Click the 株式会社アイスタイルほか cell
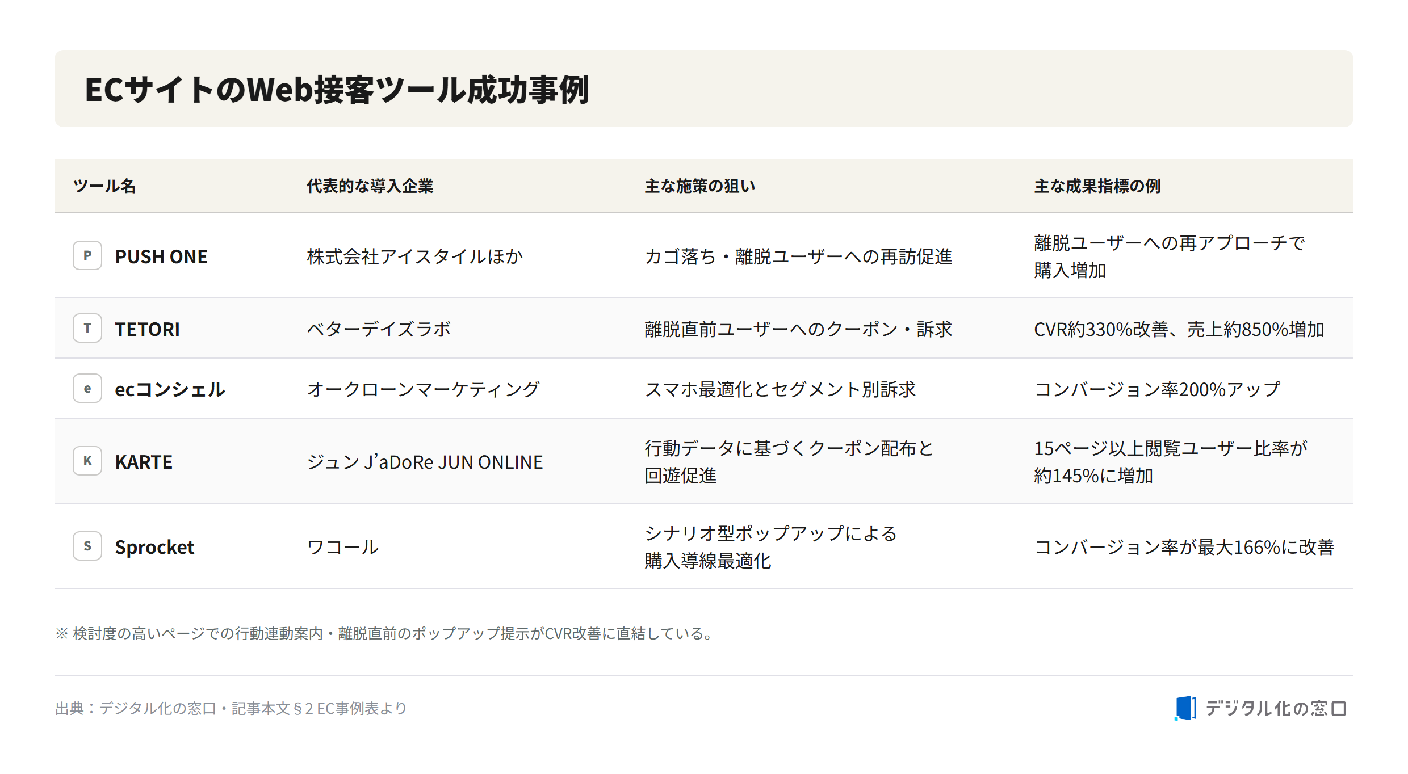Screen dimensions: 1408x774 point(414,256)
